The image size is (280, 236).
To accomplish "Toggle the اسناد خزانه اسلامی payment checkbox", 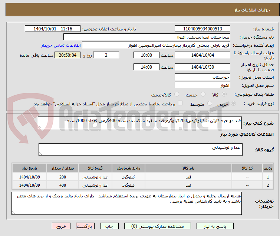I will pyautogui.click(x=181, y=103).
